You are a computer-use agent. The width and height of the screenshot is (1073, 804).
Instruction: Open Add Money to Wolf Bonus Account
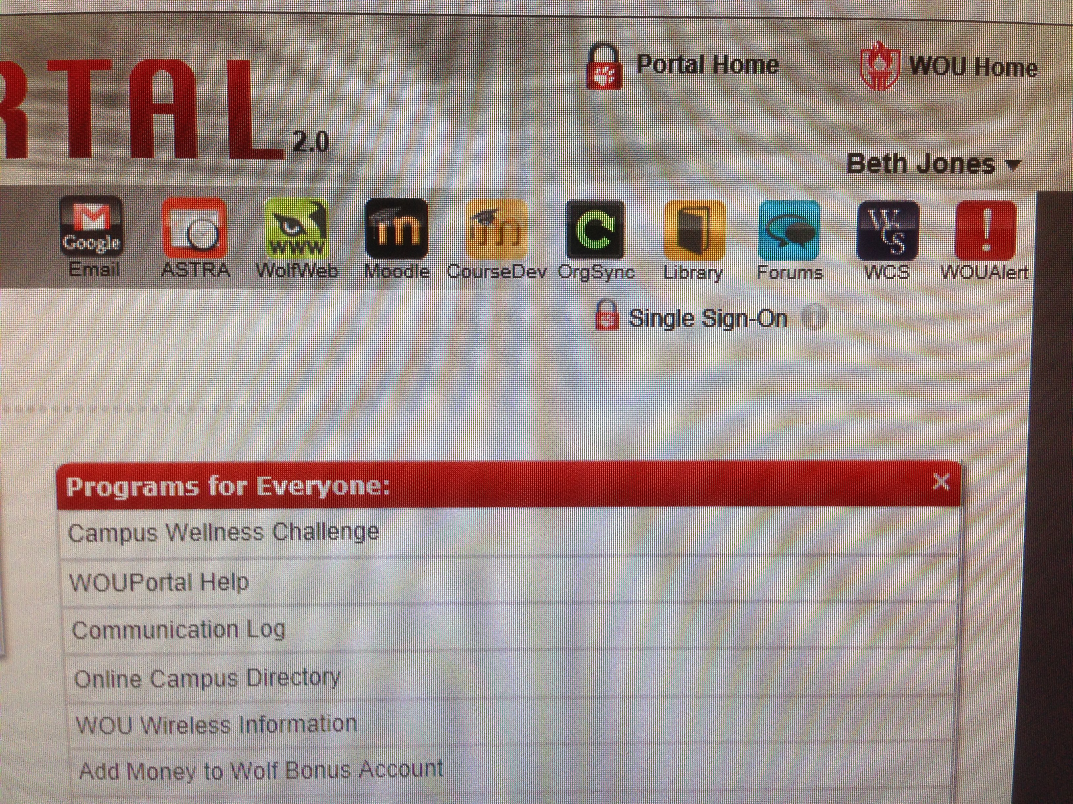[x=511, y=770]
